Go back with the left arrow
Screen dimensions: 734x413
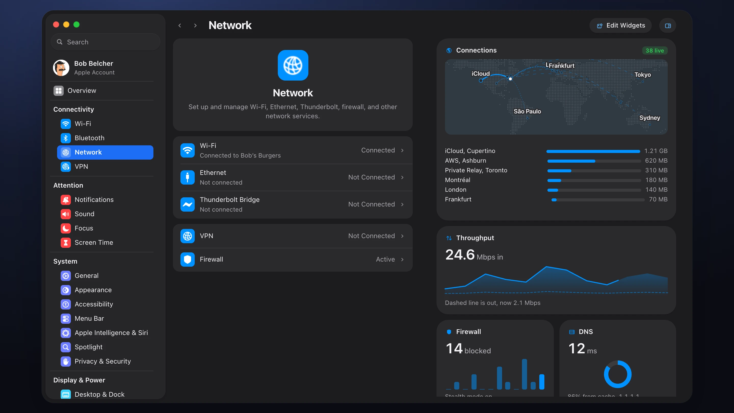179,26
